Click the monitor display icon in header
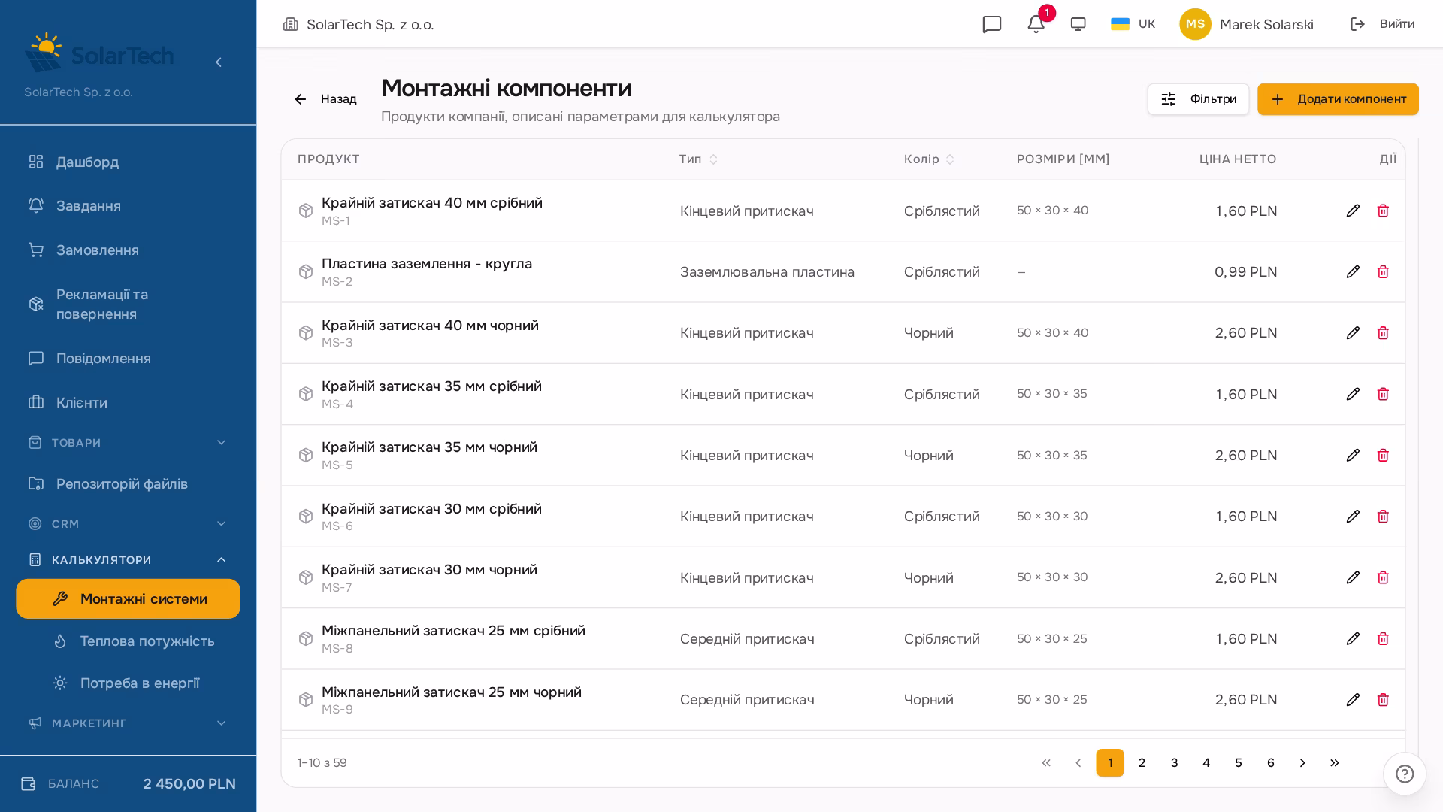Image resolution: width=1443 pixels, height=812 pixels. (x=1078, y=24)
